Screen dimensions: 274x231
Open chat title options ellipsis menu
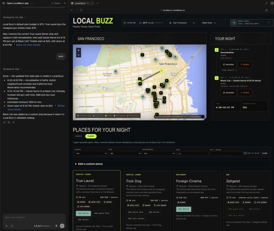(32, 3)
